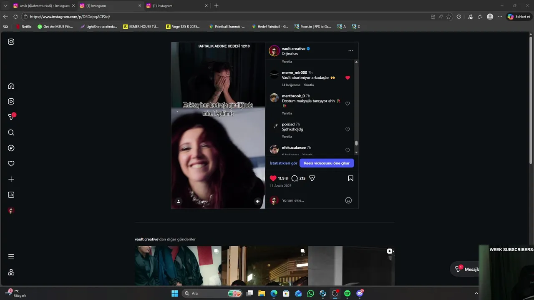534x300 pixels.
Task: Create new post with plus icon
Action: coord(11,179)
